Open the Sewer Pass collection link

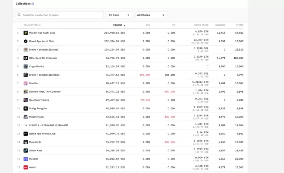(36, 150)
